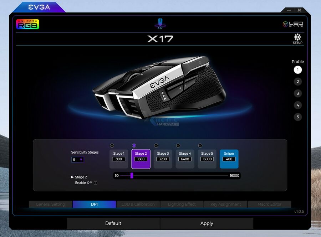The width and height of the screenshot is (321, 237).
Task: Click the Setup gear icon
Action: pos(297,37)
